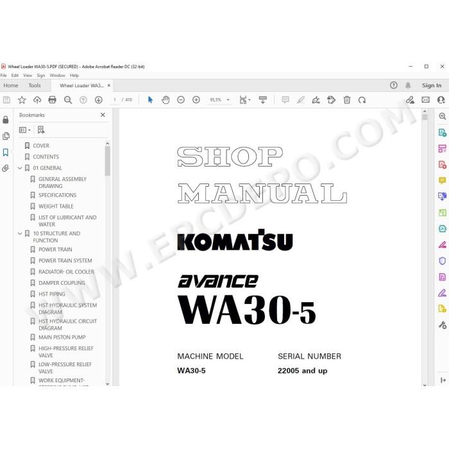Open notifications bell icon

tap(408, 85)
